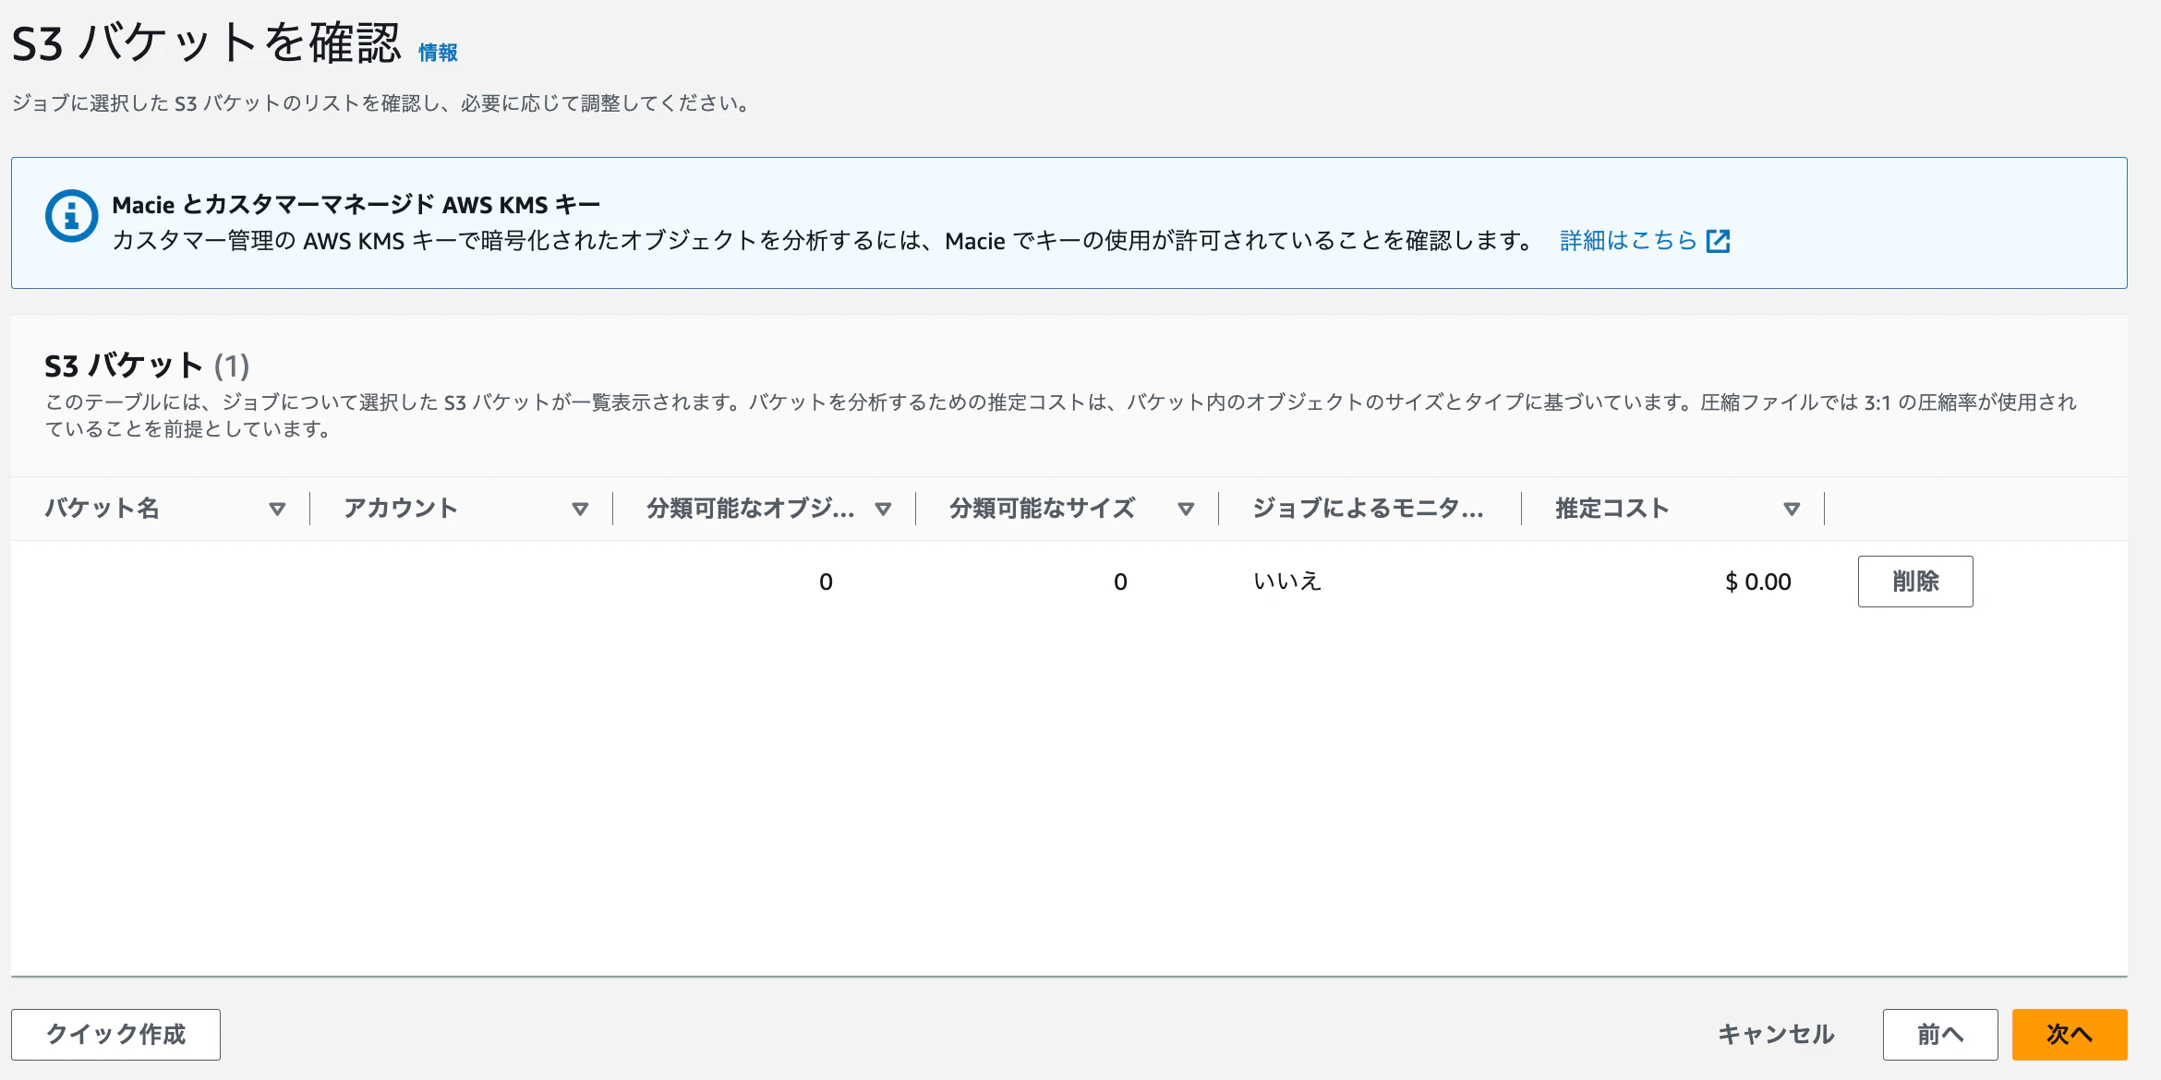Sort by アカウント arrow icon
The image size is (2161, 1080).
pyautogui.click(x=580, y=509)
